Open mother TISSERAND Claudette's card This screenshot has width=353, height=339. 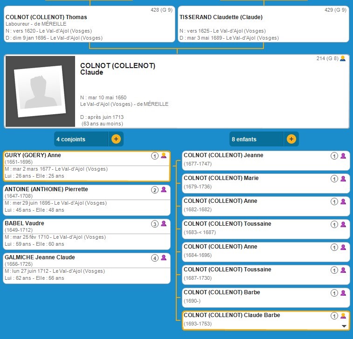[x=263, y=24]
